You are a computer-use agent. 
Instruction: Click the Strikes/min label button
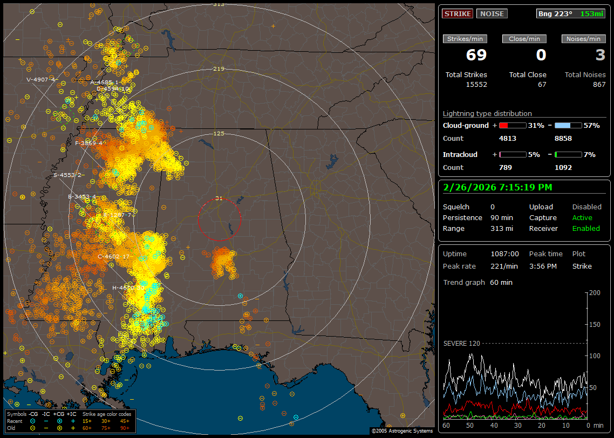(465, 39)
